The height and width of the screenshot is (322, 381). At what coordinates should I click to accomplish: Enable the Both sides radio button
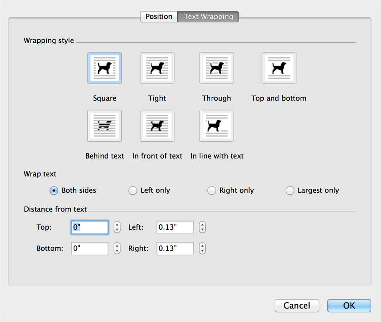pos(54,191)
